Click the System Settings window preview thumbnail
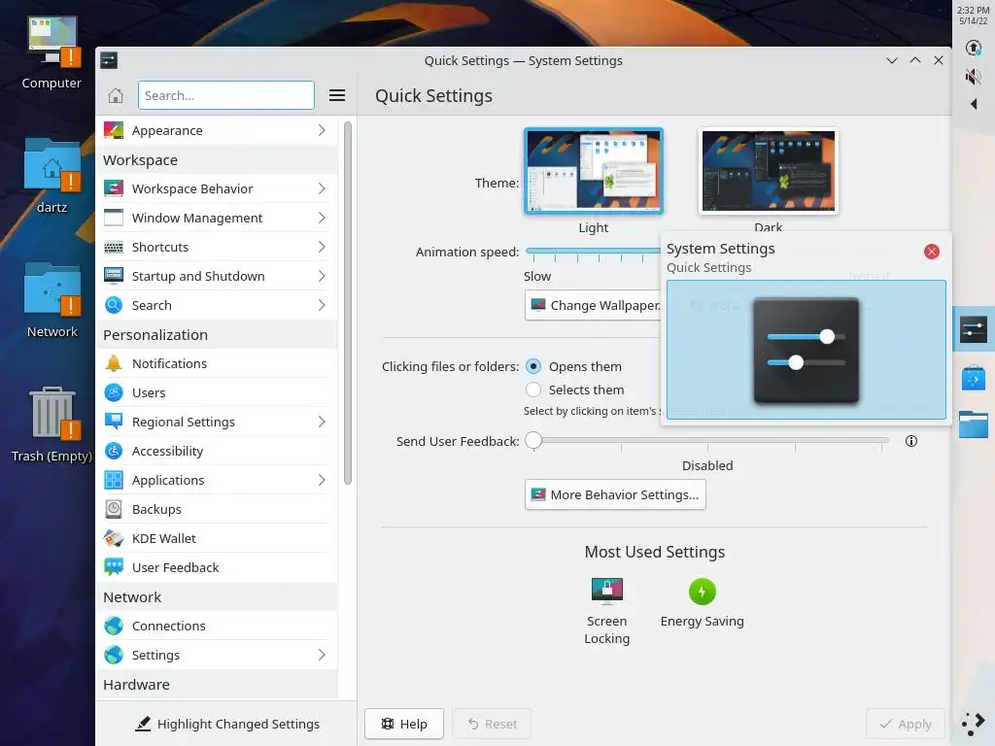This screenshot has height=746, width=995. [806, 350]
